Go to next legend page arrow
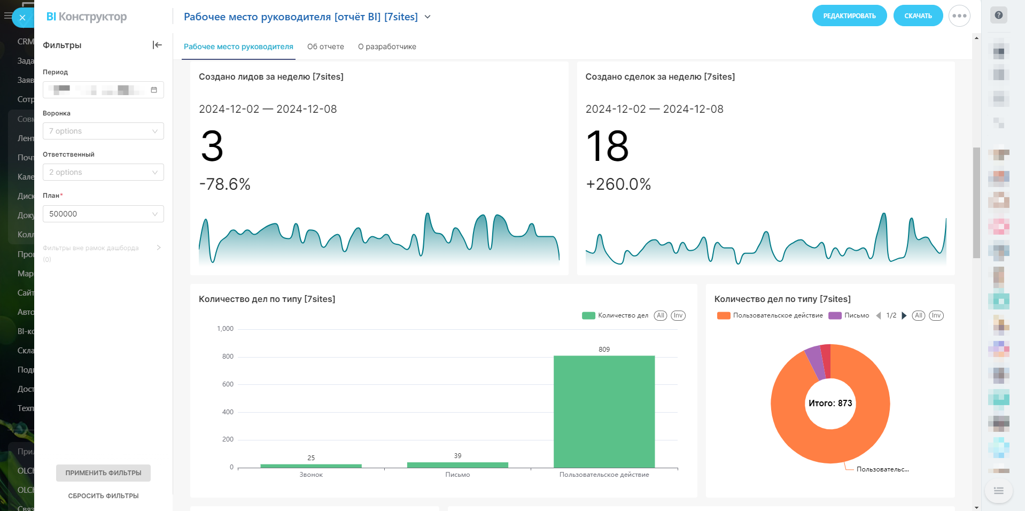Image resolution: width=1025 pixels, height=511 pixels. pos(904,315)
